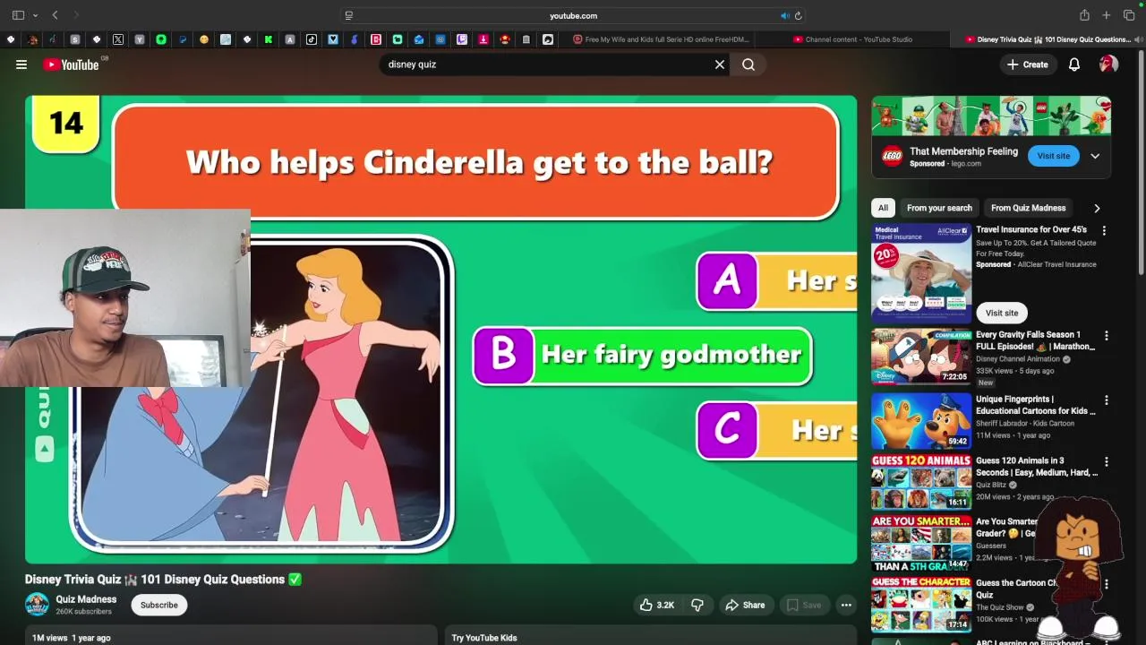Open Safari share sheet

pyautogui.click(x=1084, y=15)
